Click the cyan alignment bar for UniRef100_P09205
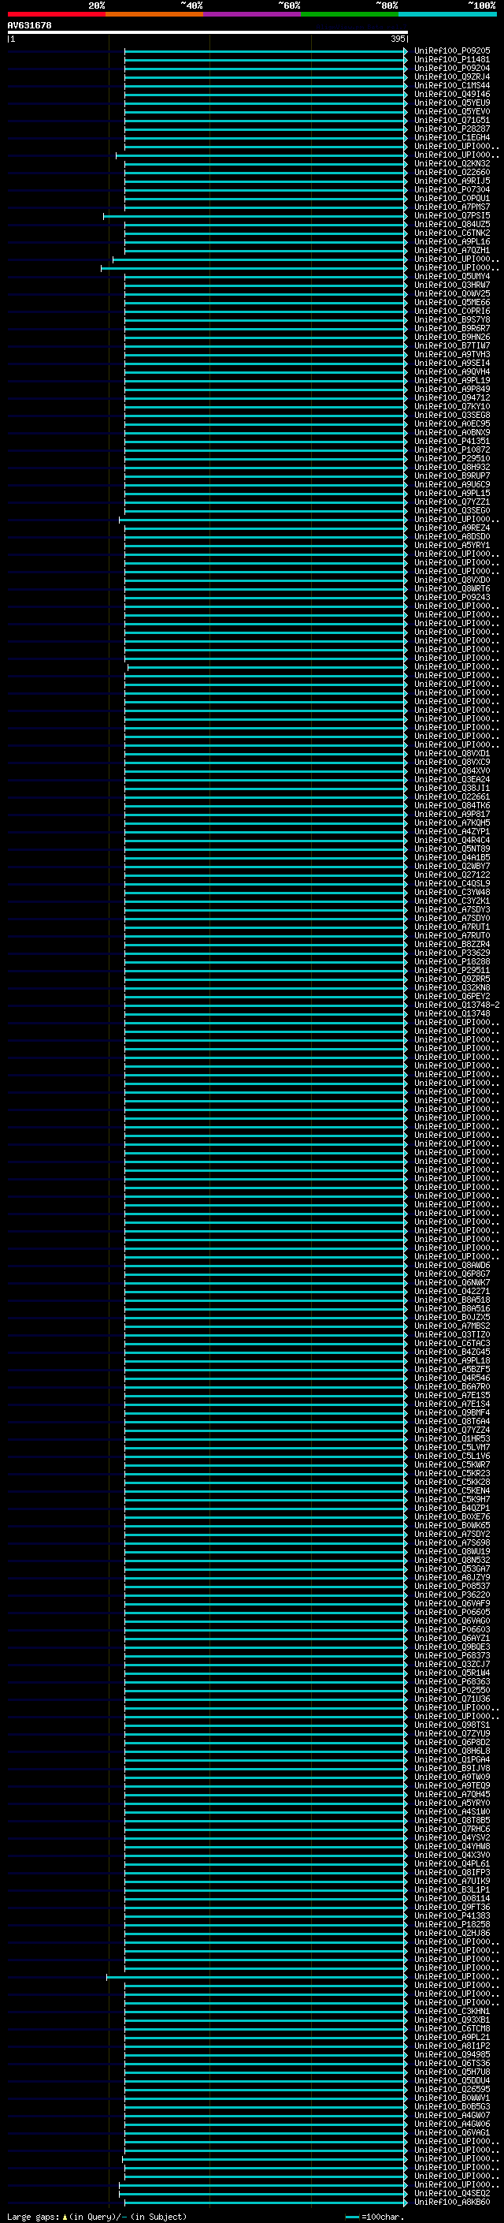 pos(265,51)
